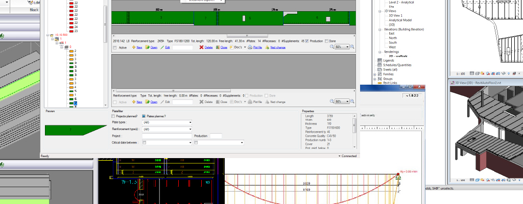
Task: Check the Projects planned? checkbox
Action: [x=113, y=116]
